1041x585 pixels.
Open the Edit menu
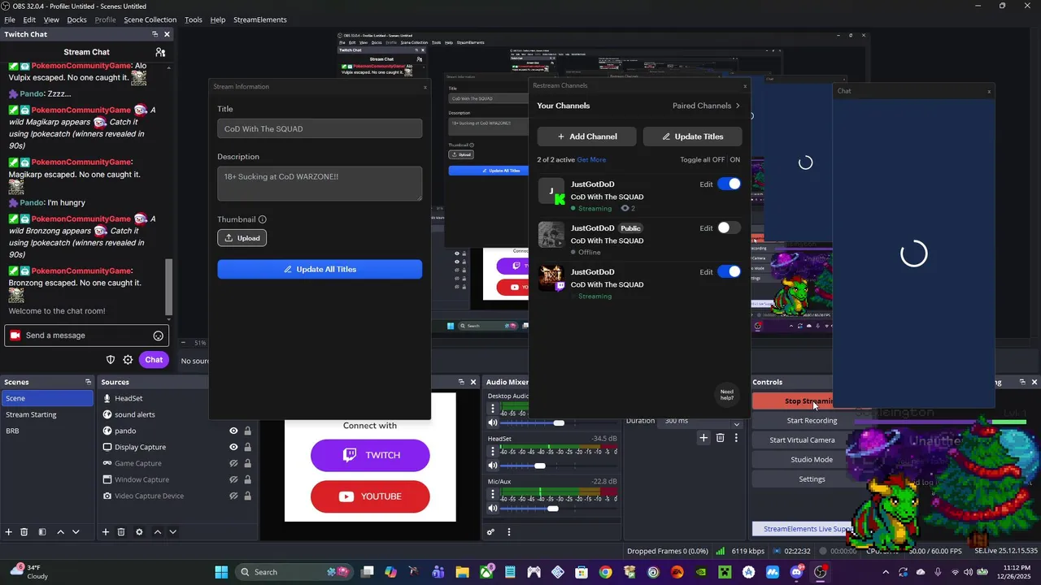tap(29, 19)
